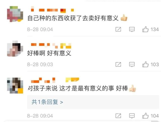Open the third commenter's username
Viewport: 161px width, 122px height.
(55, 80)
